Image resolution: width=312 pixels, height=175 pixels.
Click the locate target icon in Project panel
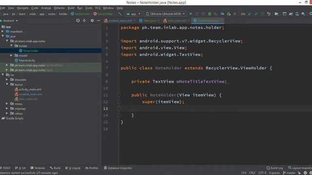pyautogui.click(x=78, y=20)
